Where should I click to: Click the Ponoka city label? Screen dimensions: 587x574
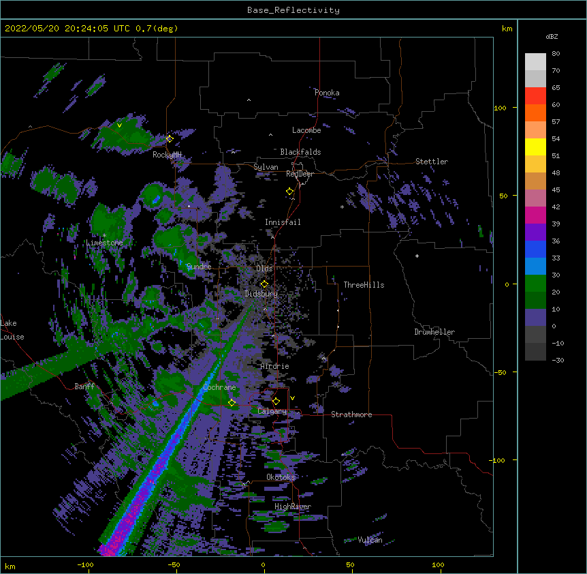pyautogui.click(x=327, y=93)
